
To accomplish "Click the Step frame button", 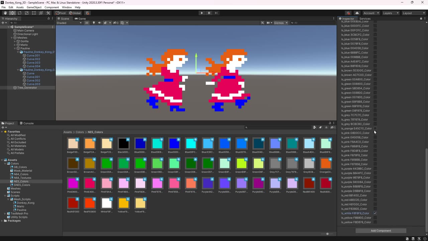I will pyautogui.click(x=216, y=13).
